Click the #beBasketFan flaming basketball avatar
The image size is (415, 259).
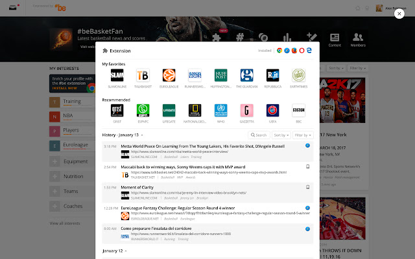[x=61, y=39]
